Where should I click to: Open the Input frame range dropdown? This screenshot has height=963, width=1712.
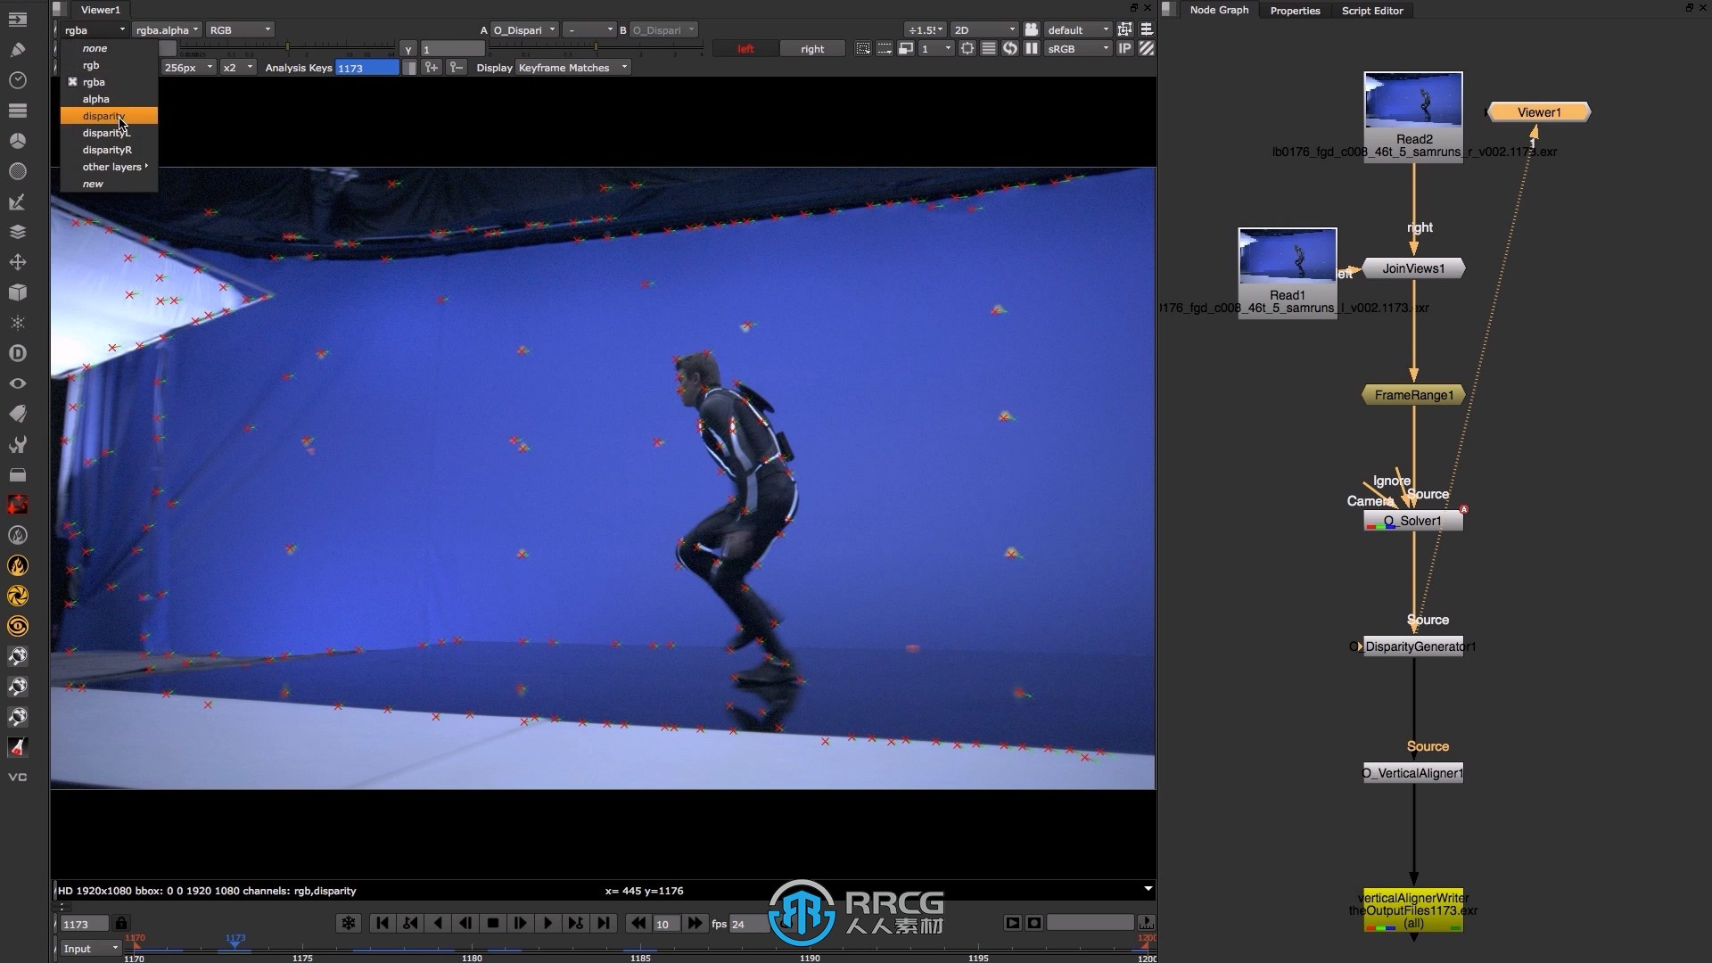coord(90,948)
